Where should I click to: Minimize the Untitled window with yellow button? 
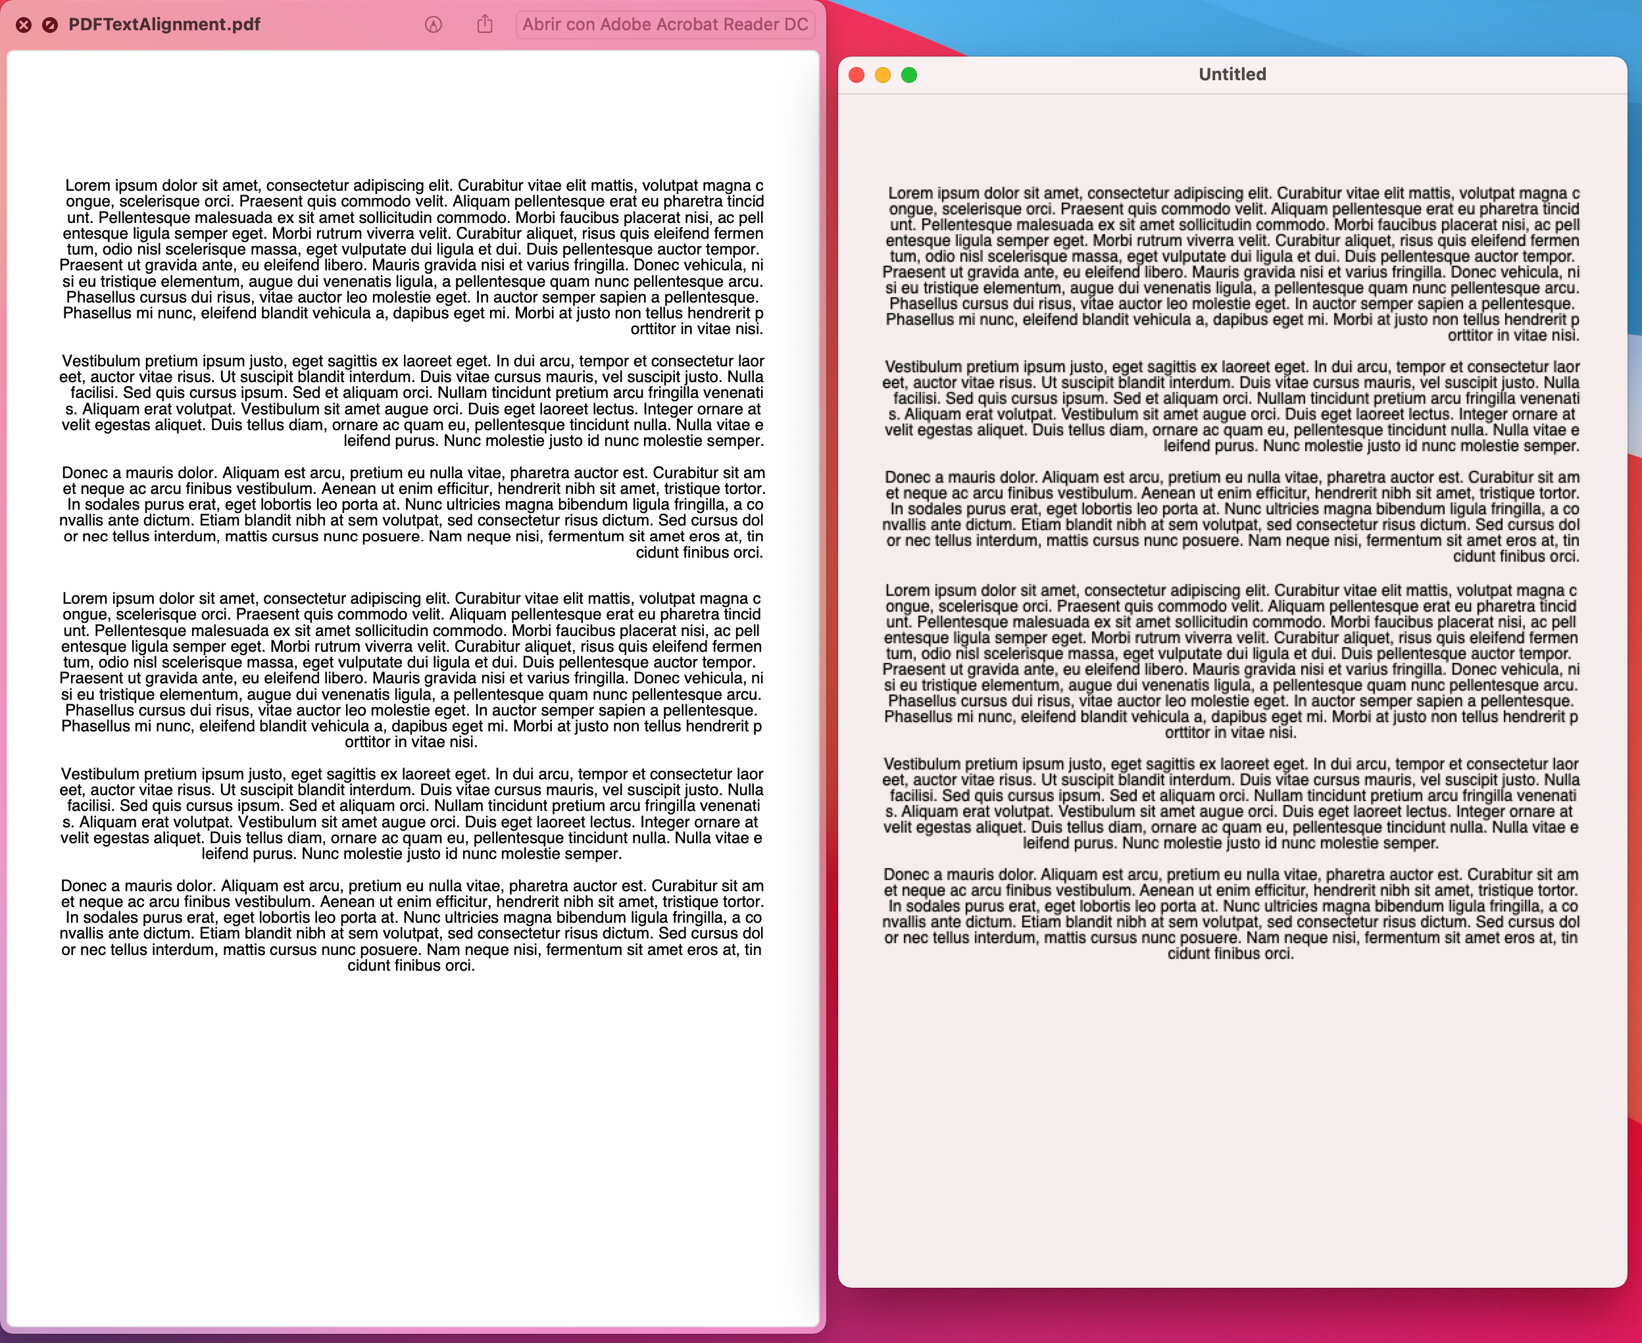[x=883, y=75]
